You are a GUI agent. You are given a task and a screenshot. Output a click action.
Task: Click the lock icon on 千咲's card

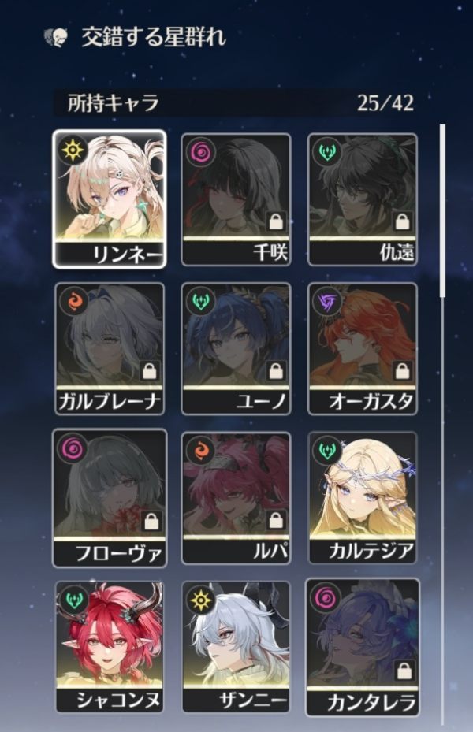coord(277,221)
